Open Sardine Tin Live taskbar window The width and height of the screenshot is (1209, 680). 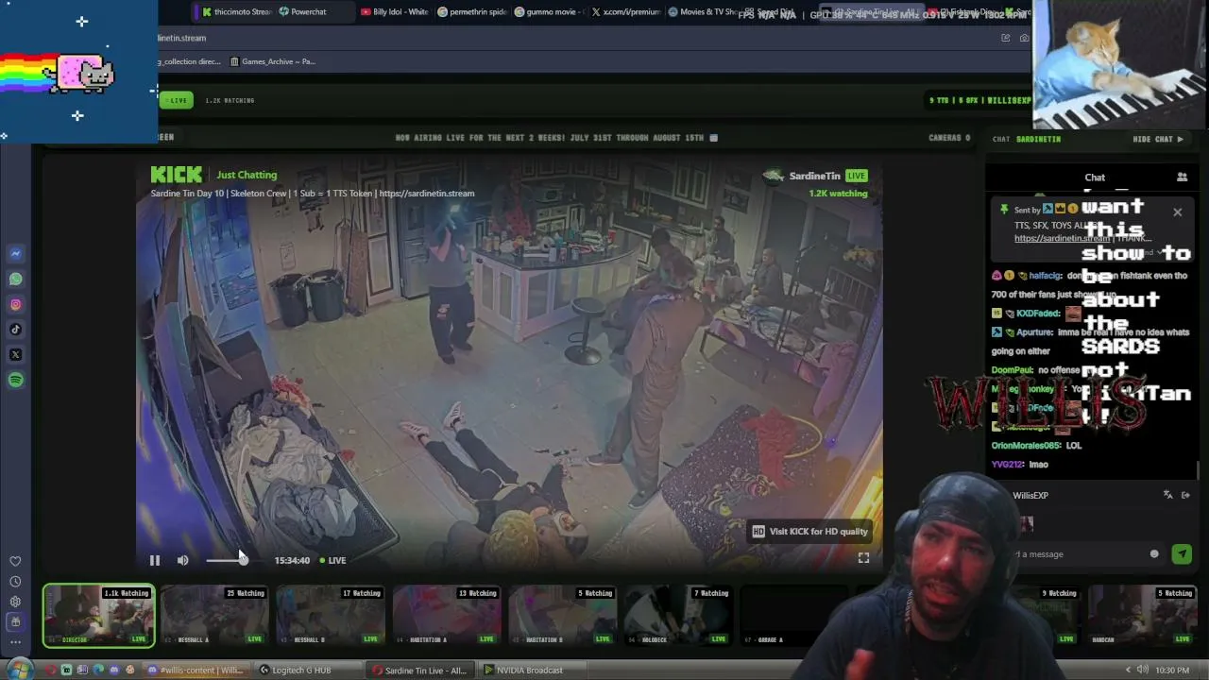(x=422, y=671)
